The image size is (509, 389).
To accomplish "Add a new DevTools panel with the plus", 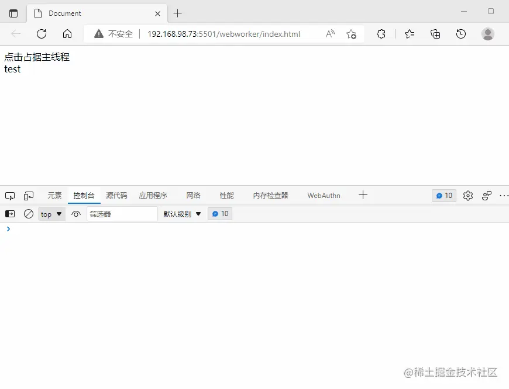I will click(x=363, y=195).
